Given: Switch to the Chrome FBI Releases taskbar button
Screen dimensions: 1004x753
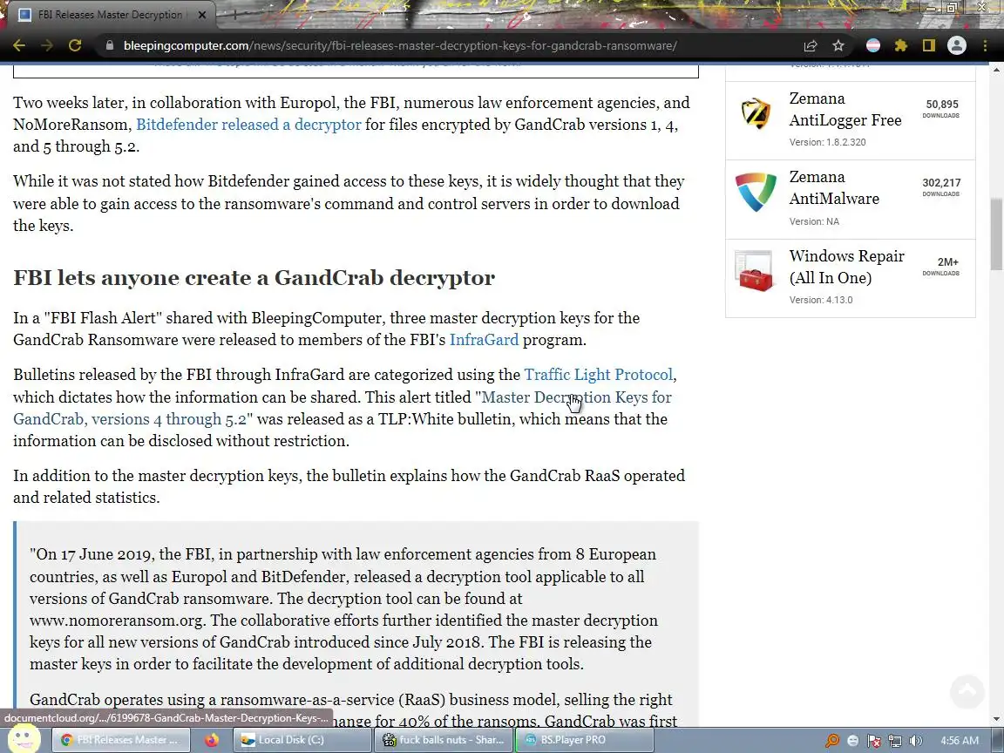Looking at the screenshot, I should coord(120,740).
